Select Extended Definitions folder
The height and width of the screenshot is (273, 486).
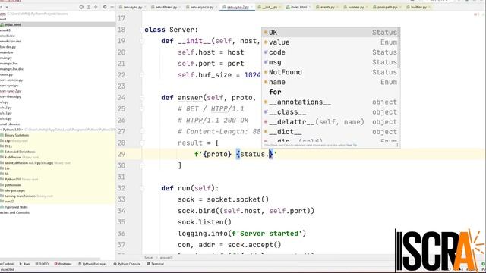click(x=17, y=152)
